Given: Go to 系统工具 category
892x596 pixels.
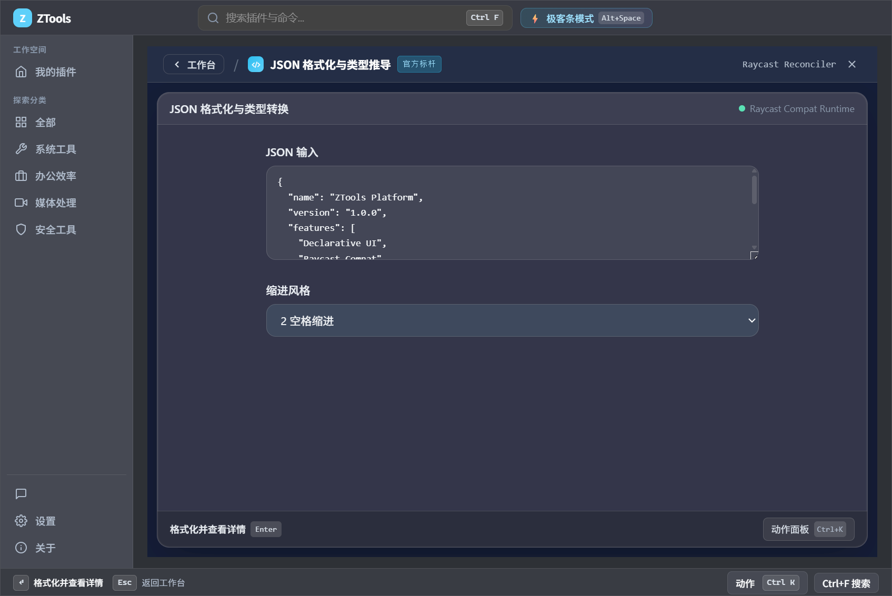Looking at the screenshot, I should pos(66,149).
